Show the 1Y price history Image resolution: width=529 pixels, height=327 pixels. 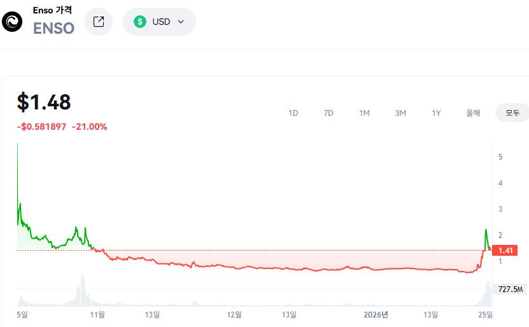pyautogui.click(x=436, y=113)
